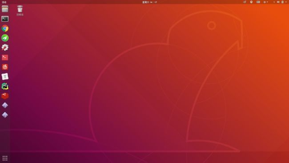289x163 pixels.
Task: Open the last diamond icon in the dock
Action: coord(5,115)
